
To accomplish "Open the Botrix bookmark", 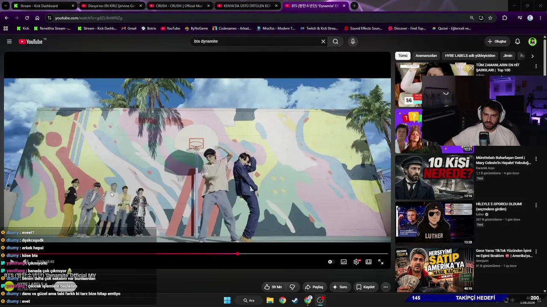I will (148, 29).
